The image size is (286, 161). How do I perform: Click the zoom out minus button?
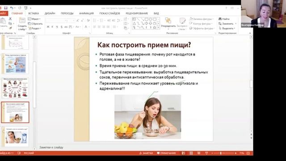tap(212, 153)
